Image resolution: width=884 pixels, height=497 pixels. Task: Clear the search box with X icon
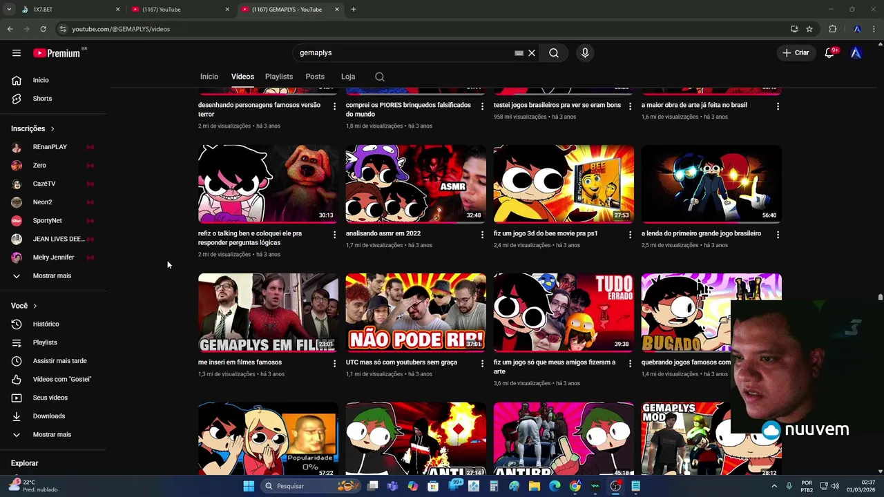532,52
